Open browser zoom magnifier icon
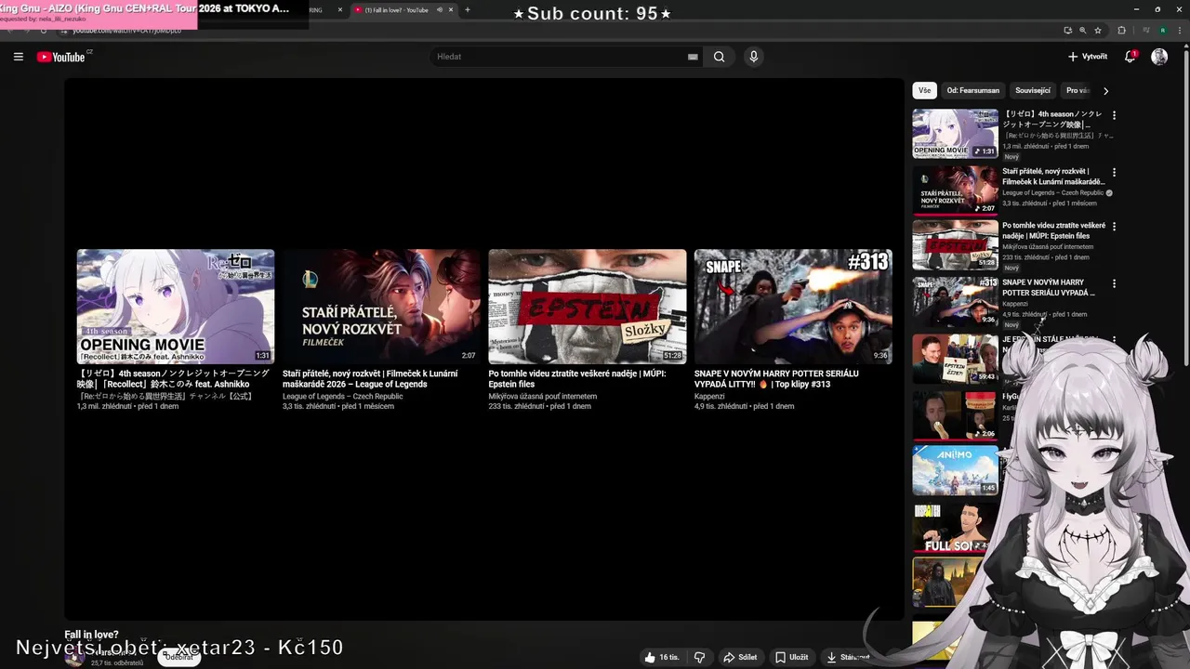 click(1084, 30)
